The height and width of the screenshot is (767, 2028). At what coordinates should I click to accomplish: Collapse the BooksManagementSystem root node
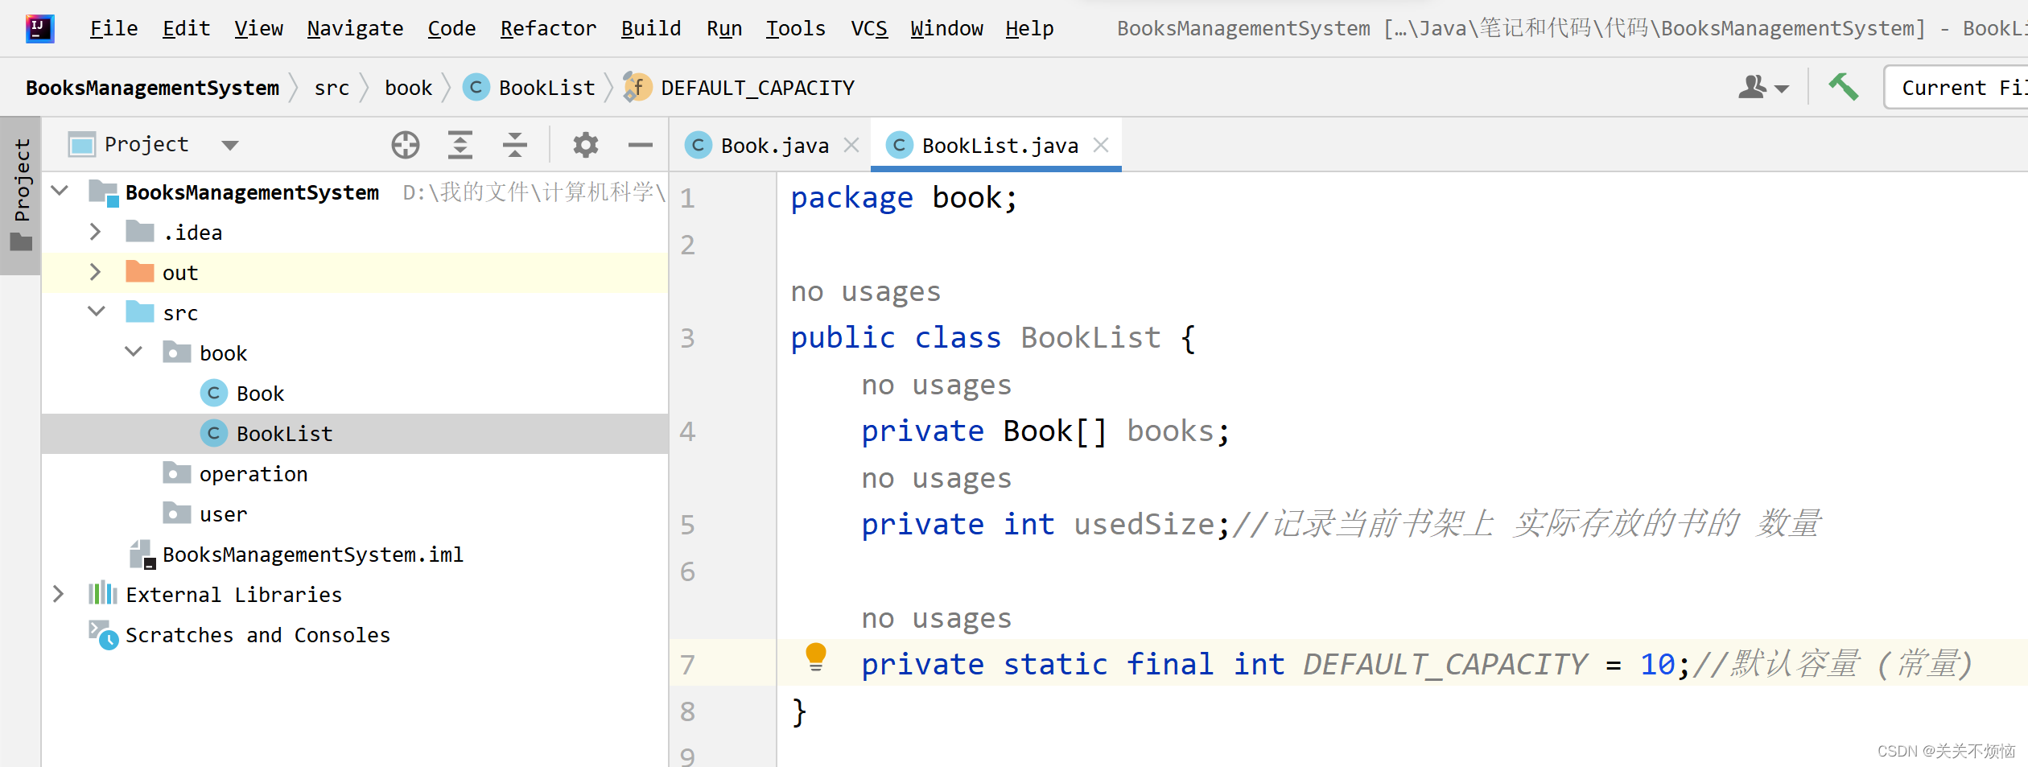pyautogui.click(x=60, y=192)
